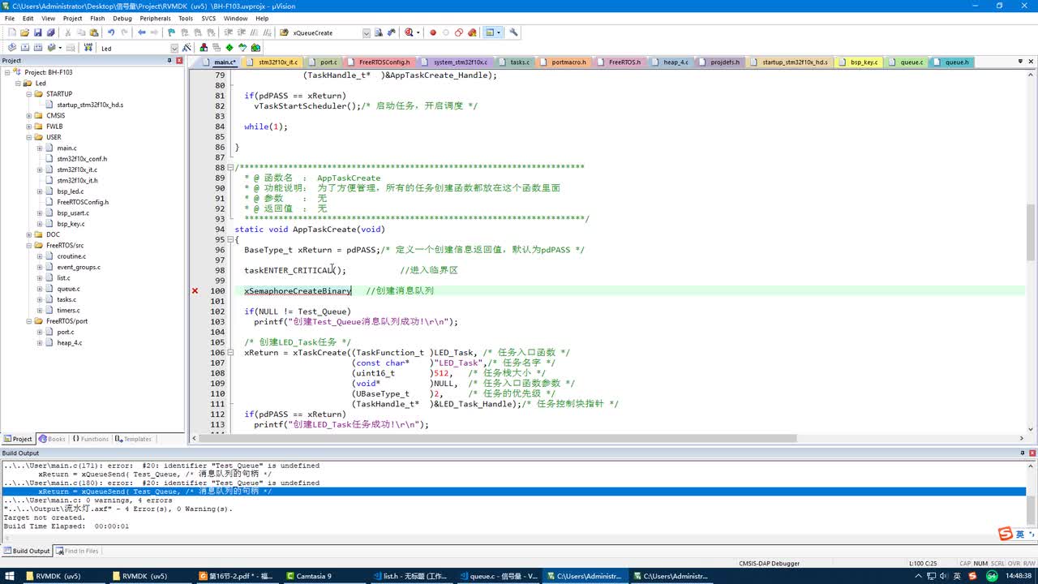Kill all breakpoints icon
1038x584 pixels.
pyautogui.click(x=472, y=32)
